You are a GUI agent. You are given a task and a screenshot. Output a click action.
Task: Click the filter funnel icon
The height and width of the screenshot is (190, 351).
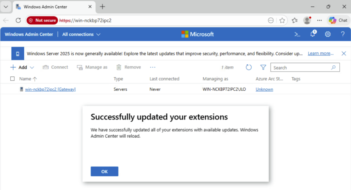tap(263, 67)
